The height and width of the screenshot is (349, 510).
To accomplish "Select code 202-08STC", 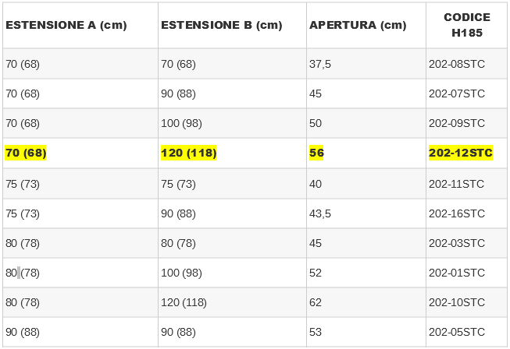I will point(457,64).
